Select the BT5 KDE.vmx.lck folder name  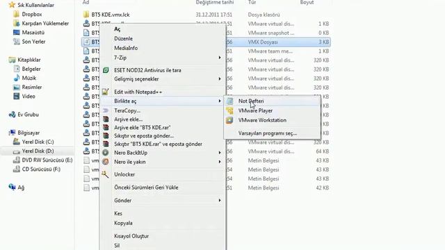tap(111, 15)
